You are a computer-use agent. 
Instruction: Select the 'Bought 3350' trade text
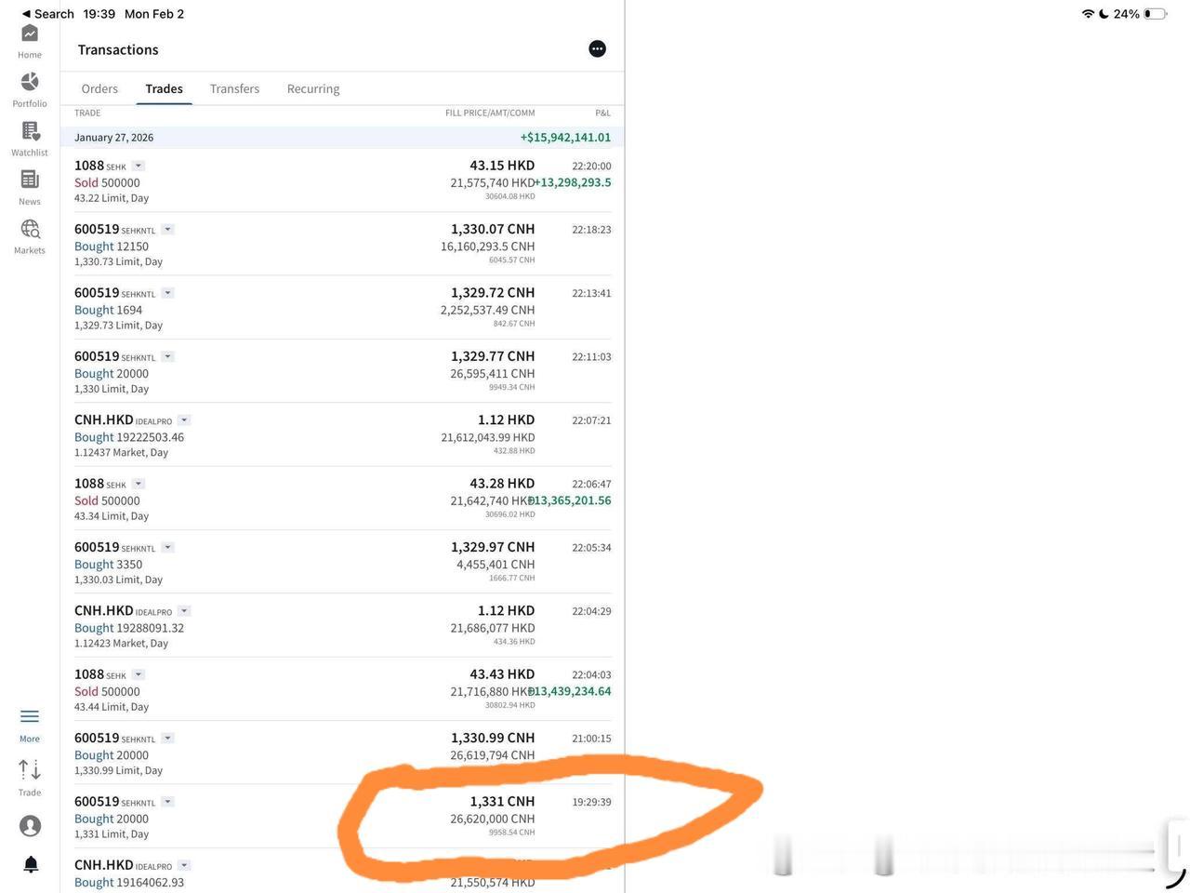(108, 565)
